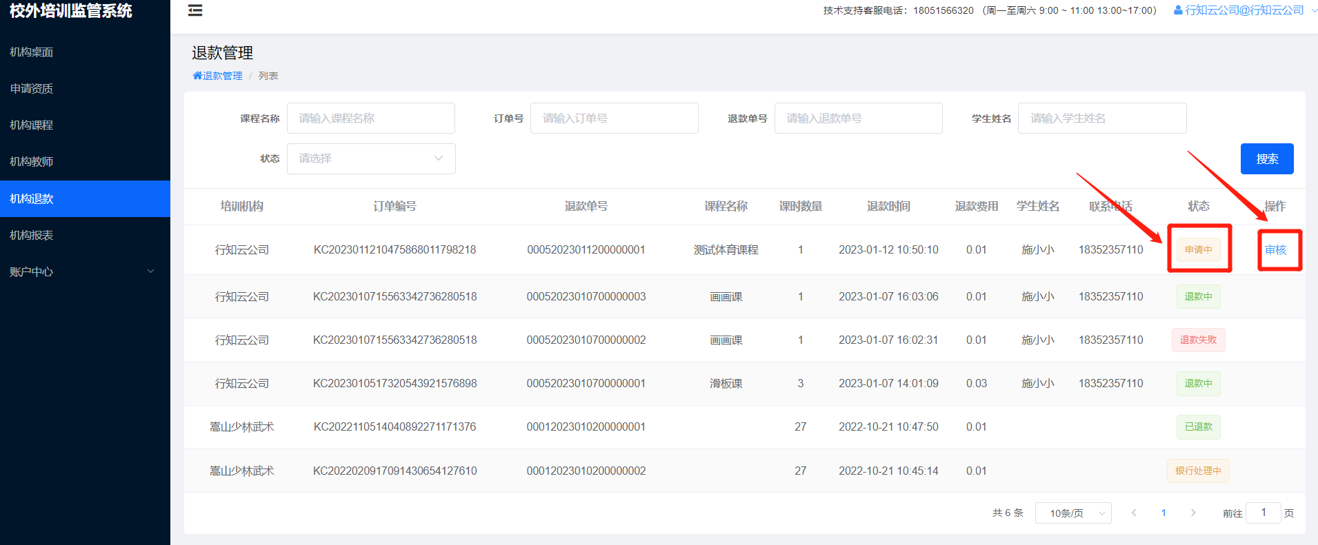This screenshot has height=545, width=1318.
Task: Select 机构课程 from the sidebar
Action: (32, 125)
